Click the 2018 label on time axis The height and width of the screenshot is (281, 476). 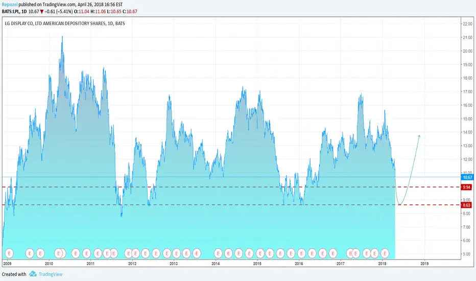(382, 264)
